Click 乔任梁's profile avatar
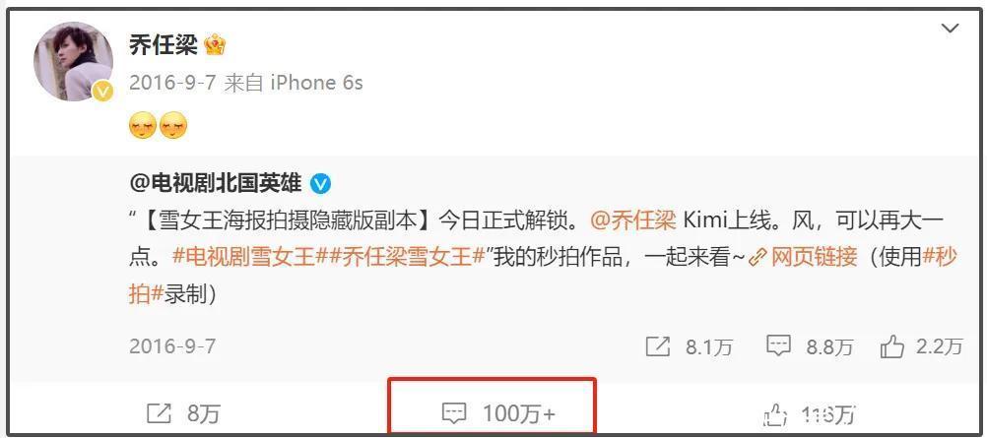This screenshot has width=987, height=438. click(x=73, y=62)
